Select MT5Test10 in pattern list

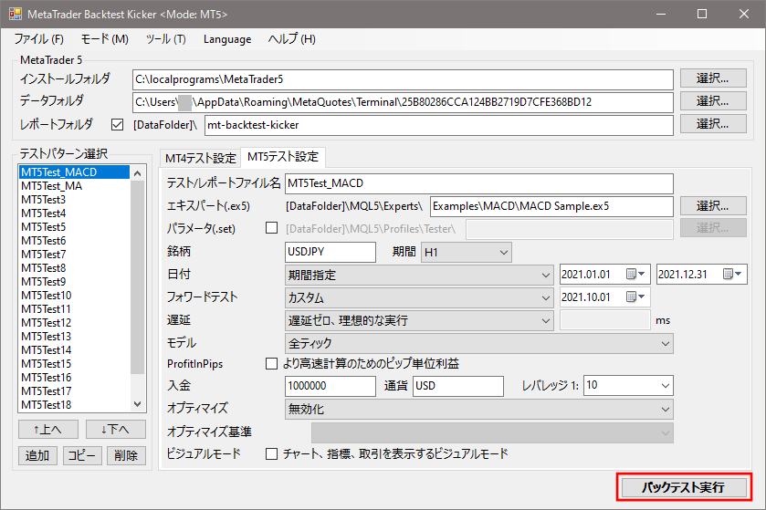click(74, 296)
